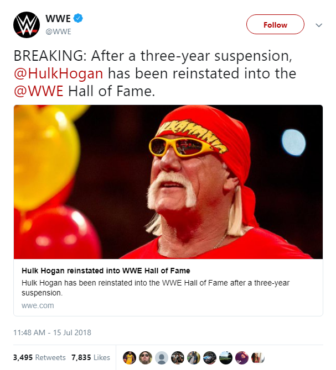Screen dimensions: 336x370
Task: Open the liker avatar with a landscape photo
Action: pyautogui.click(x=226, y=357)
